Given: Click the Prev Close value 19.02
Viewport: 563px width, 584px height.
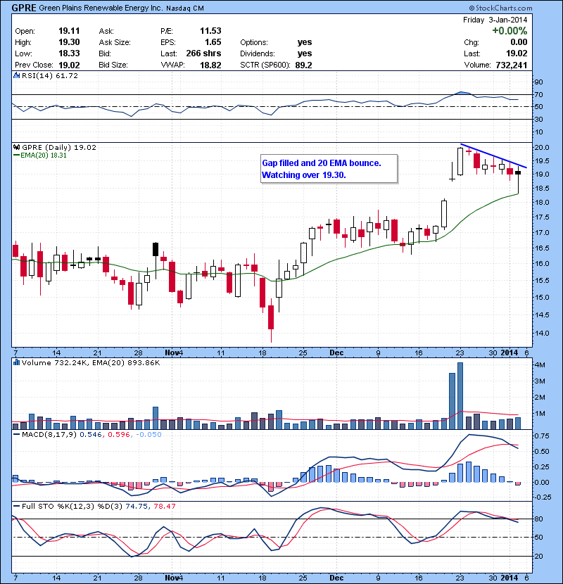Looking at the screenshot, I should pyautogui.click(x=69, y=65).
